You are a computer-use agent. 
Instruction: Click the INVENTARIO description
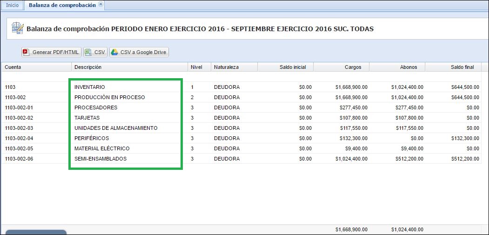89,87
